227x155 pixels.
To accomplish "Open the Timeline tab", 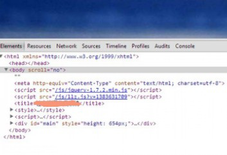I will point(116,46).
